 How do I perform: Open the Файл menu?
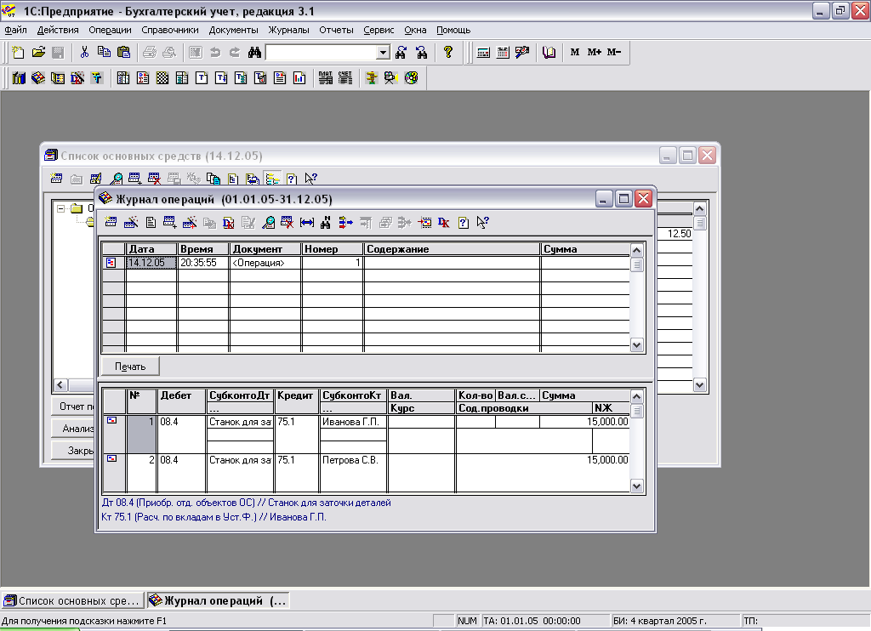pyautogui.click(x=15, y=30)
